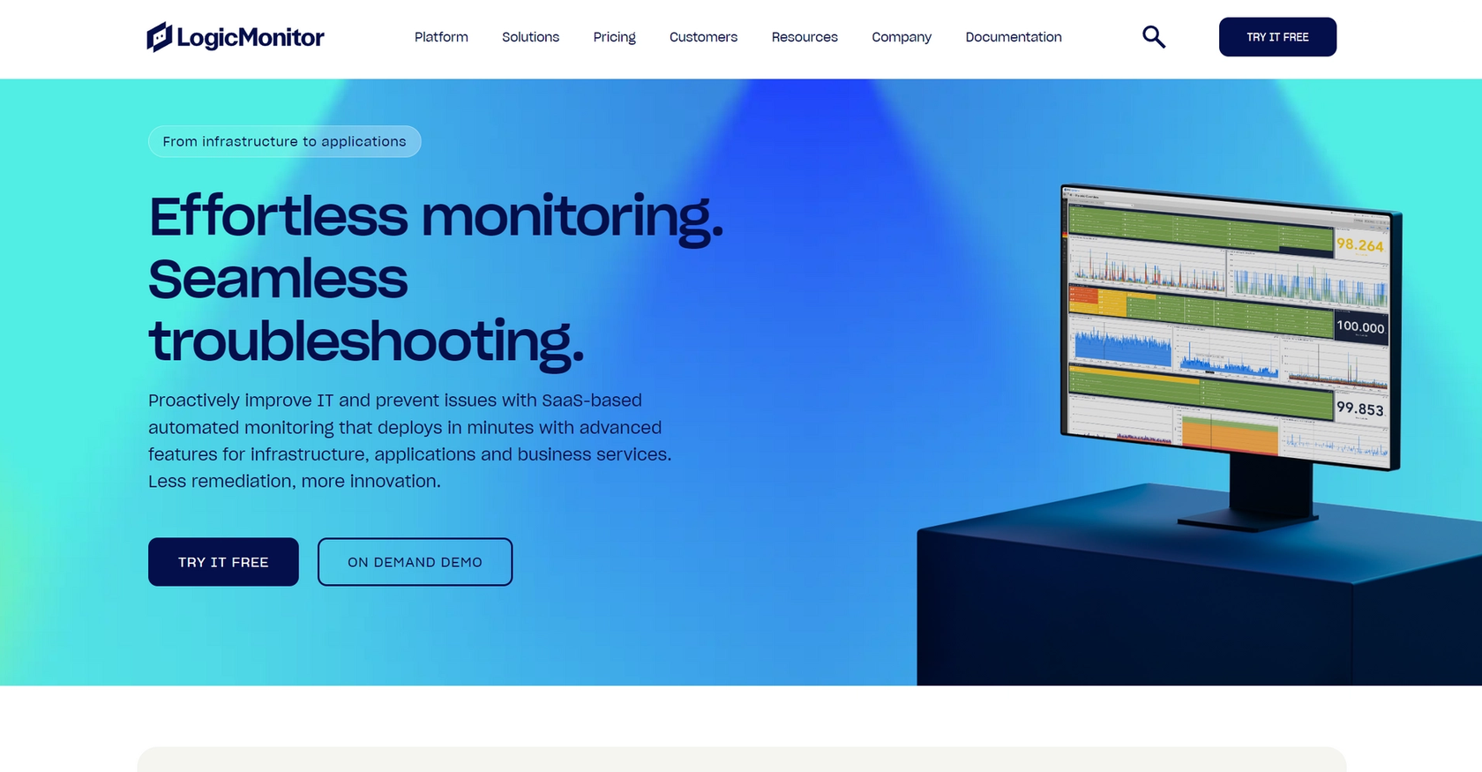Open the search magnifier icon
The image size is (1482, 772).
pyautogui.click(x=1154, y=37)
